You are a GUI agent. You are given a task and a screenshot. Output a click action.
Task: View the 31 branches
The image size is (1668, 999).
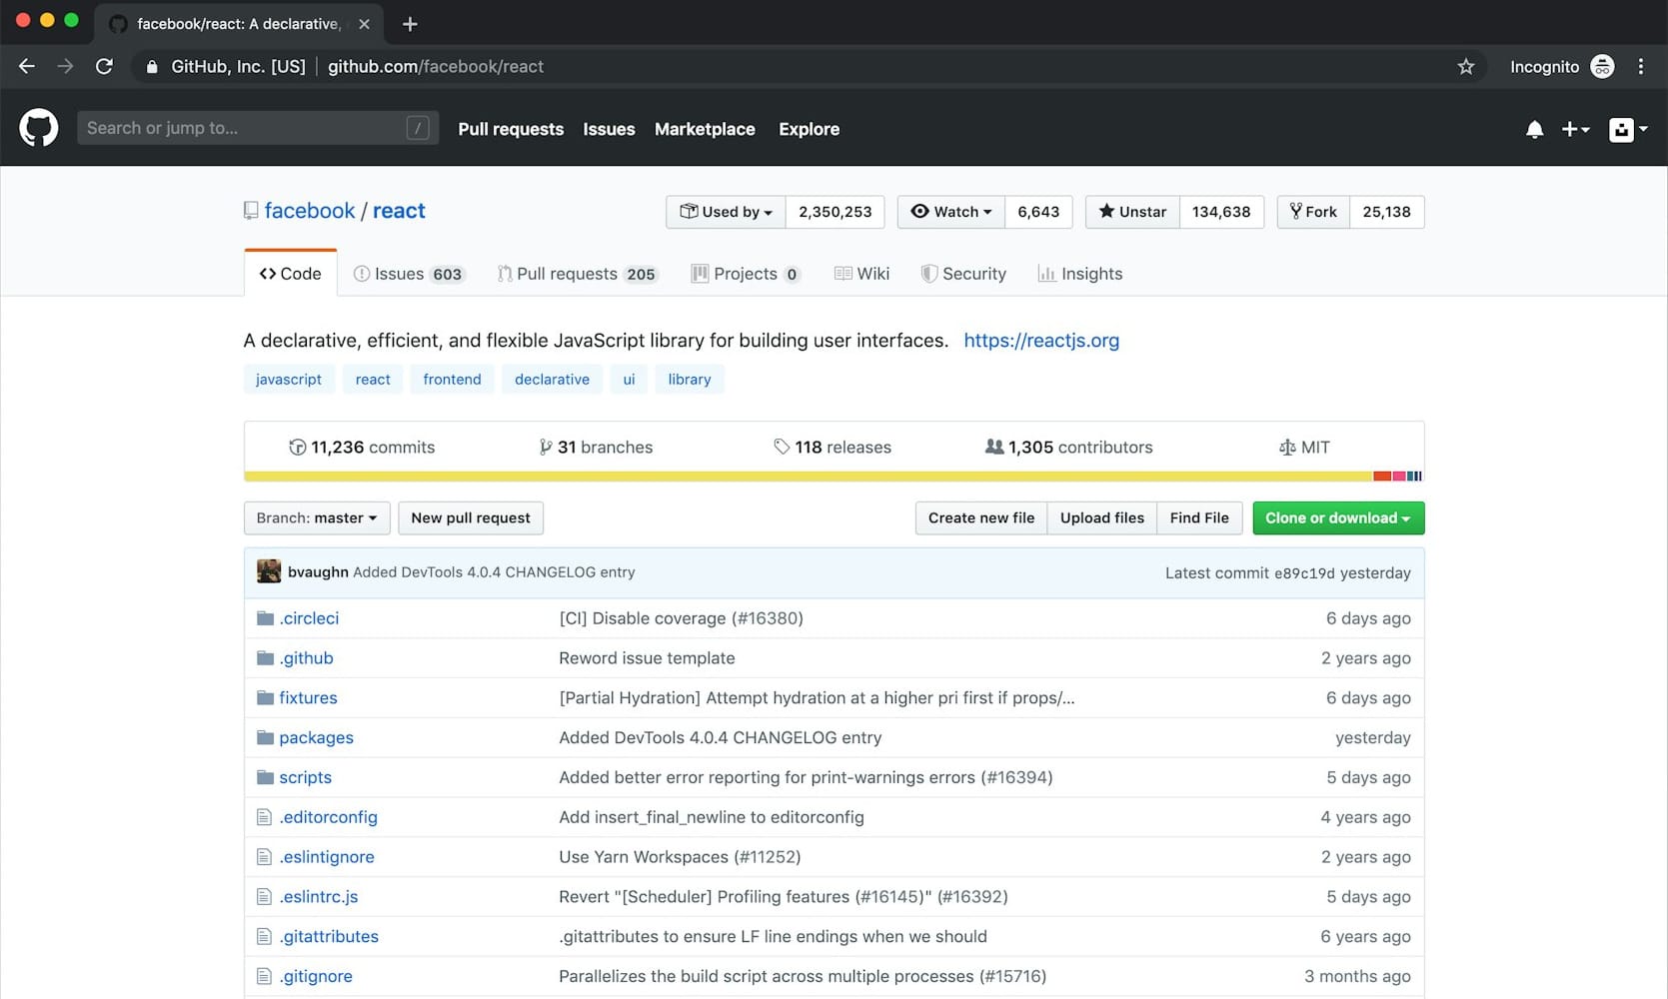pos(596,448)
